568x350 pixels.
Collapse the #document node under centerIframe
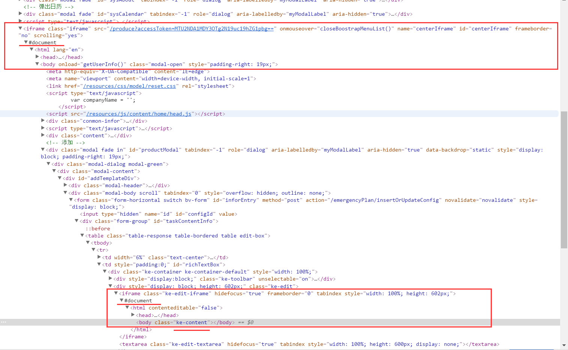[26, 42]
